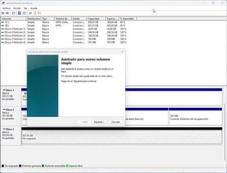
Task: Sort by the Volumen column header
Action: pyautogui.click(x=13, y=19)
